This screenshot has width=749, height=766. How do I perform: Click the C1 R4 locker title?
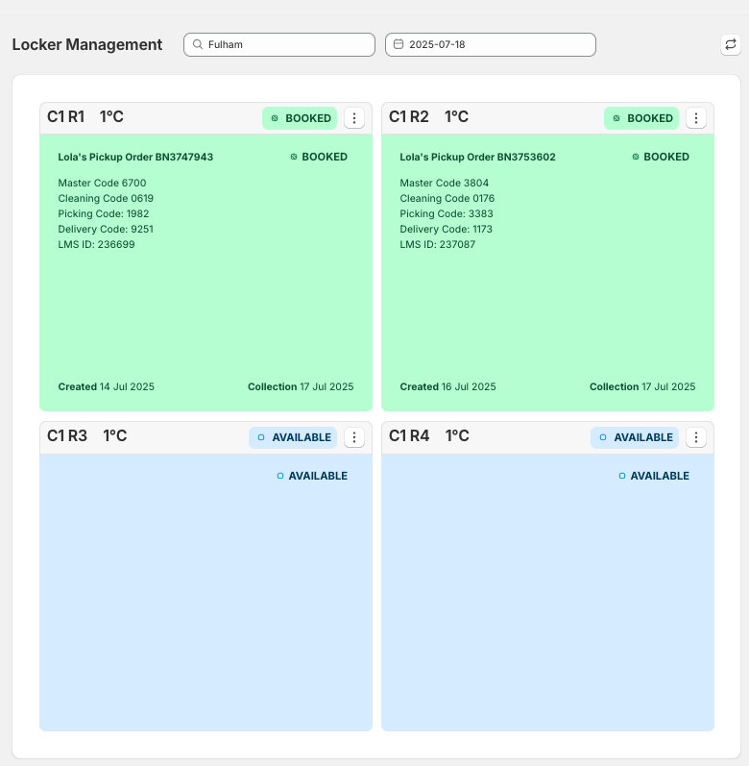pyautogui.click(x=409, y=435)
